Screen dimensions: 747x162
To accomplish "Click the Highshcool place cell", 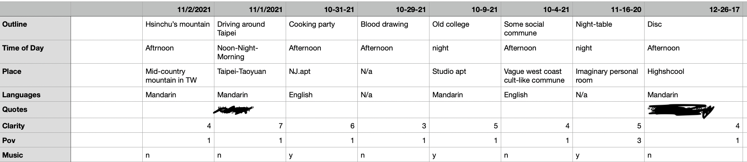I will click(694, 75).
